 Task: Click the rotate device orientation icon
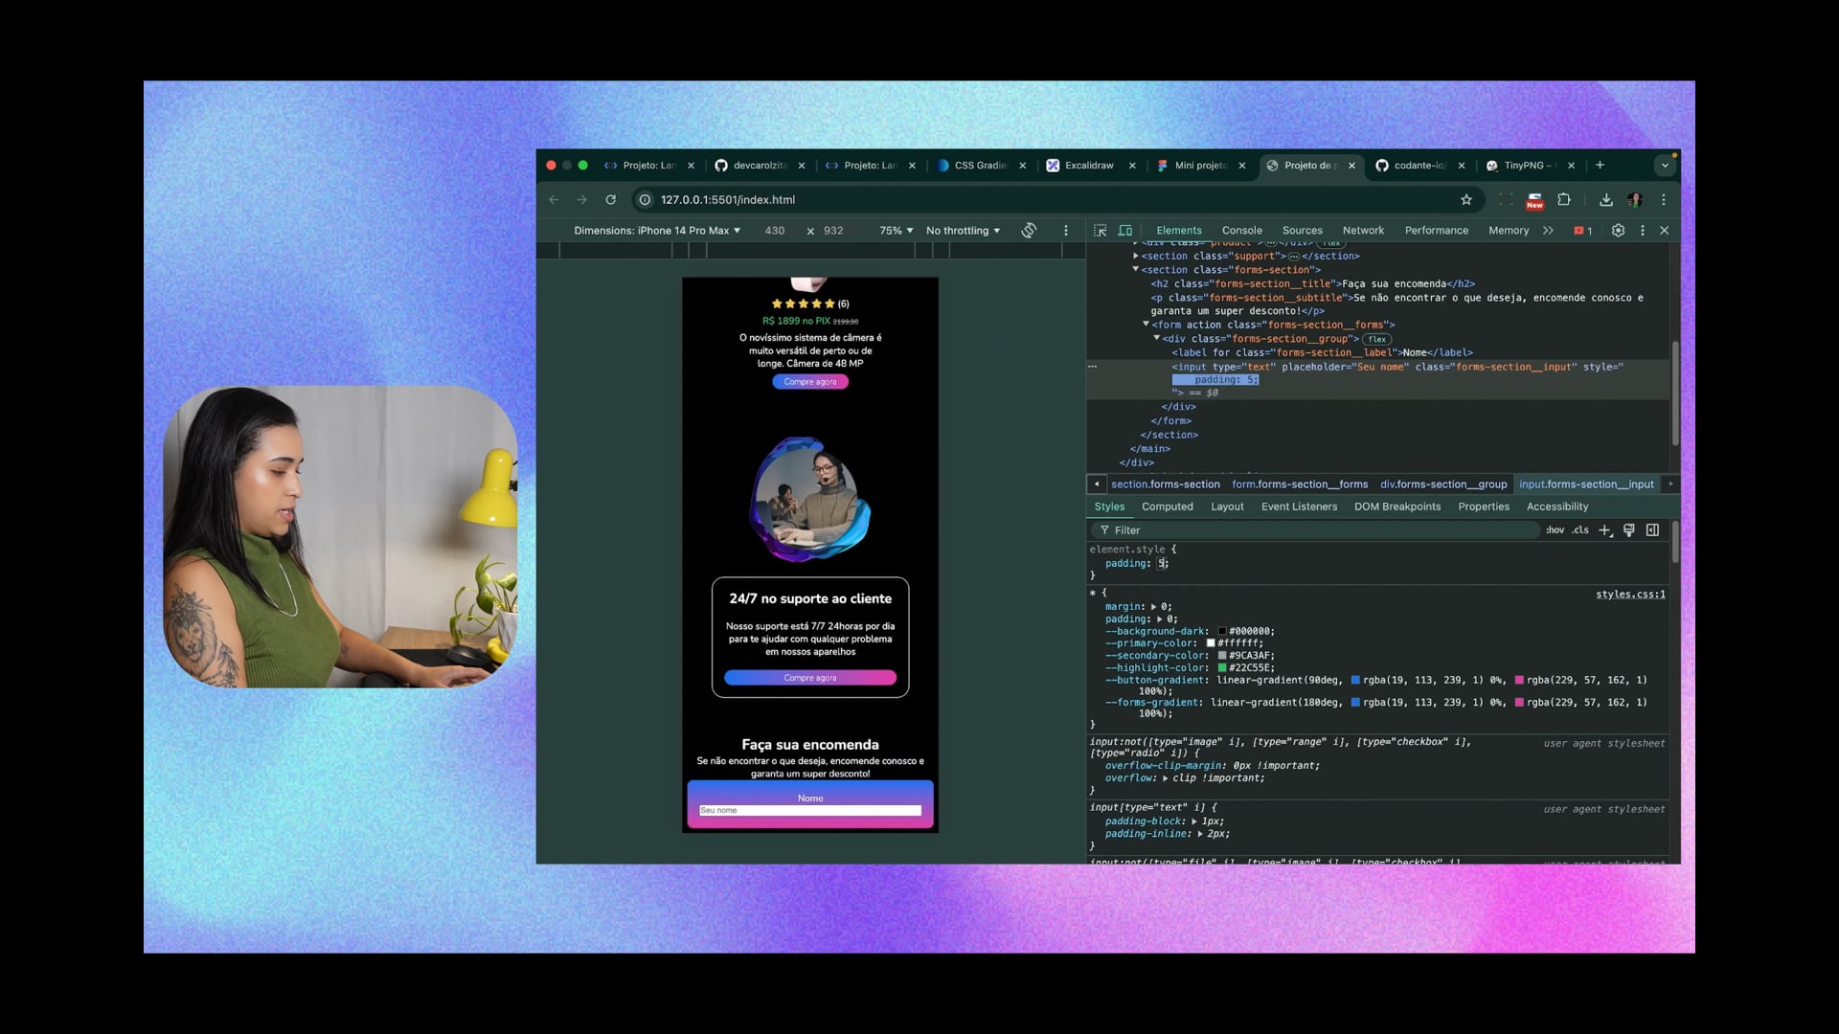coord(1029,231)
